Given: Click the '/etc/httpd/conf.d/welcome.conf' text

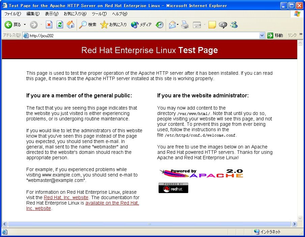Looking at the screenshot, I should pyautogui.click(x=200, y=135).
